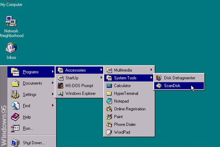220x147 pixels.
Task: Click the Accessories folder icon
Action: (x=60, y=70)
